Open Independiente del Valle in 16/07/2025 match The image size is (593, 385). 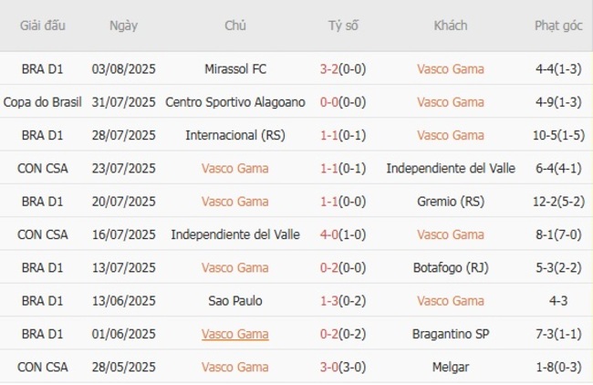[235, 234]
